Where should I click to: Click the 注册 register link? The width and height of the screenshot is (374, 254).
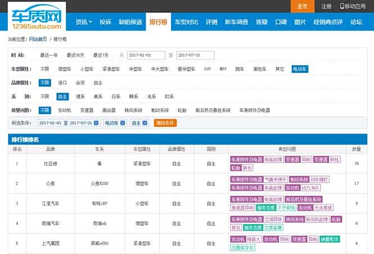coord(326,6)
